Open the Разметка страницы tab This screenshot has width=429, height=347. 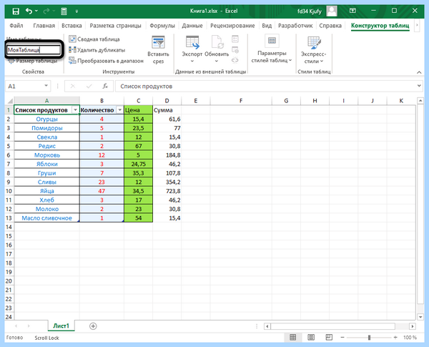click(115, 26)
